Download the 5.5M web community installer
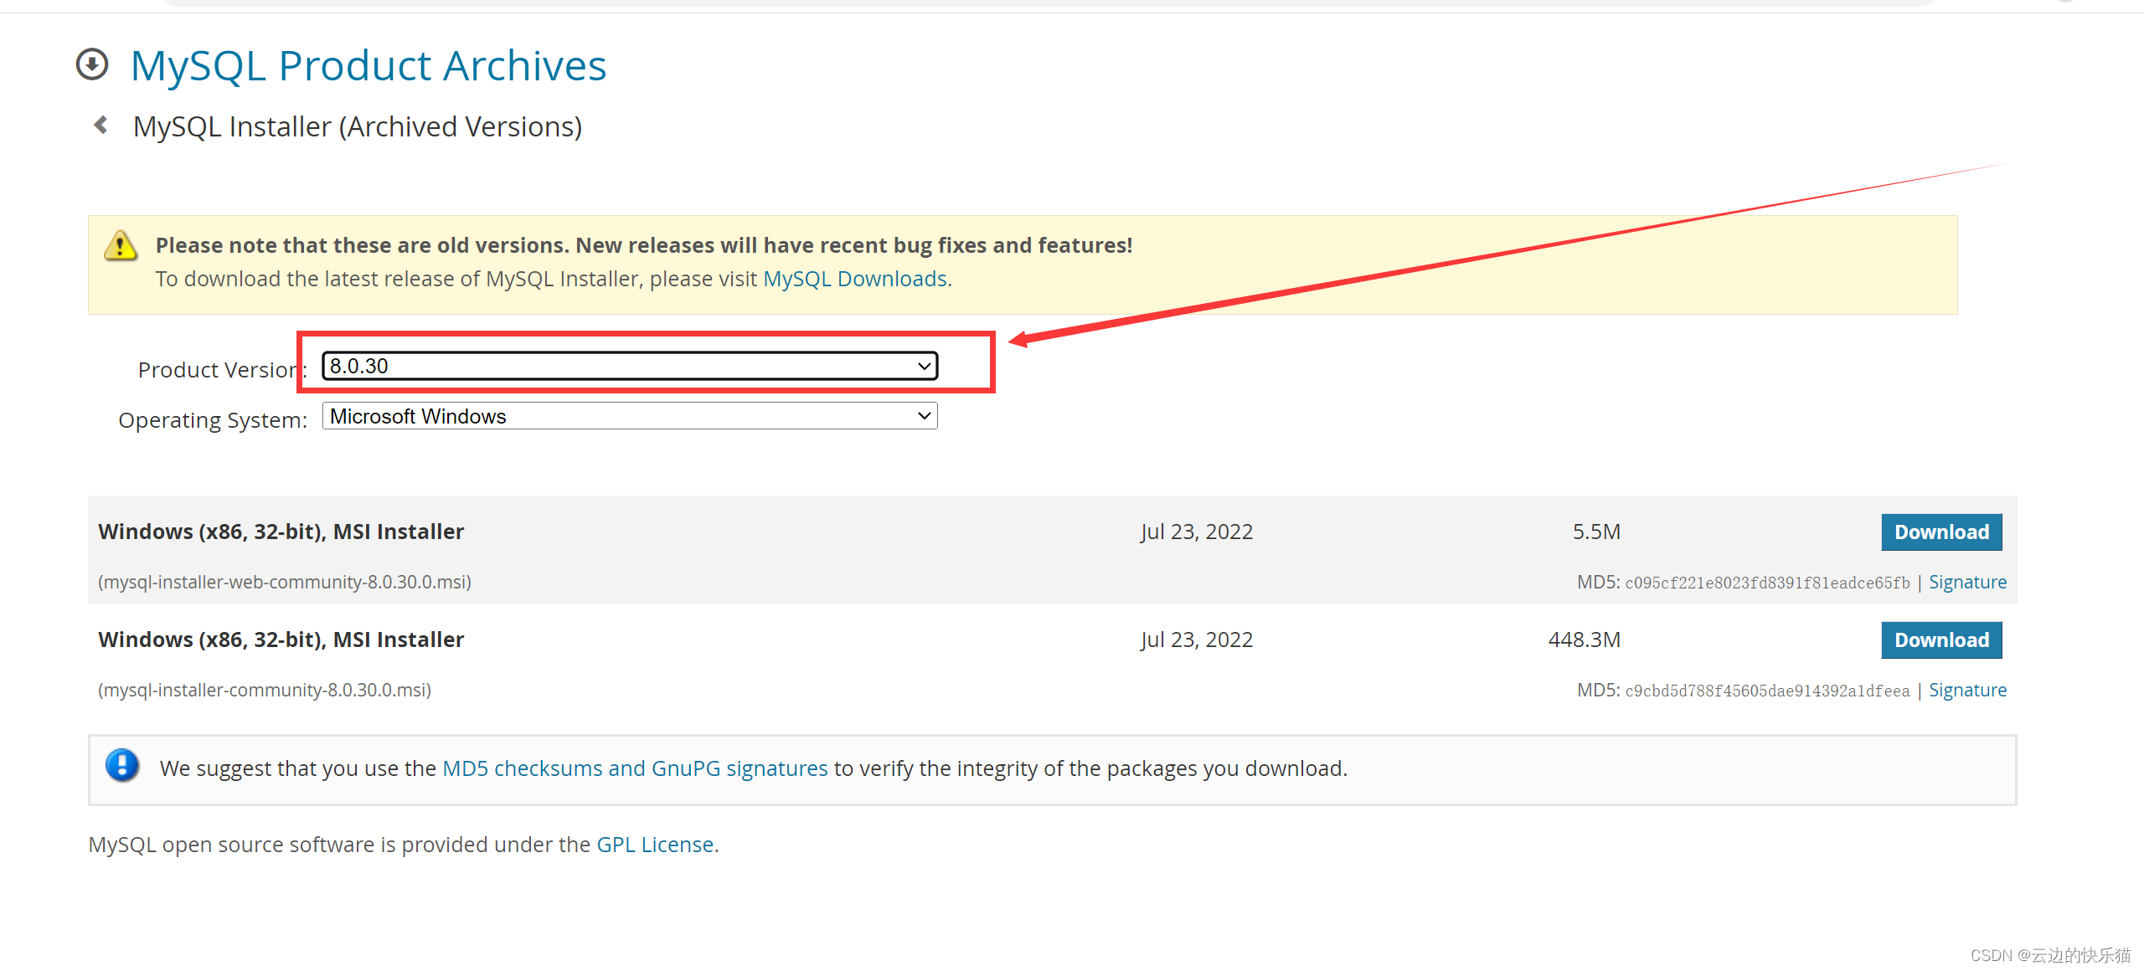Screen dimensions: 2144x971 pyautogui.click(x=1941, y=532)
